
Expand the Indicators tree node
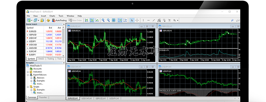pos(28,72)
